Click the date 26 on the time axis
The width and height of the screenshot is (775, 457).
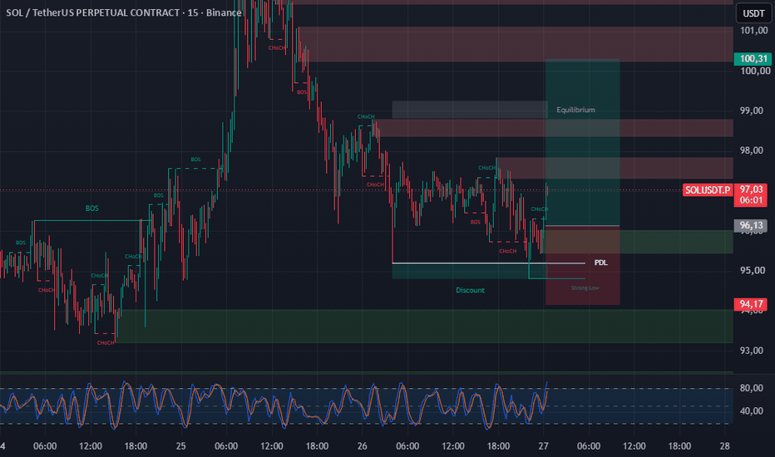[x=363, y=446]
